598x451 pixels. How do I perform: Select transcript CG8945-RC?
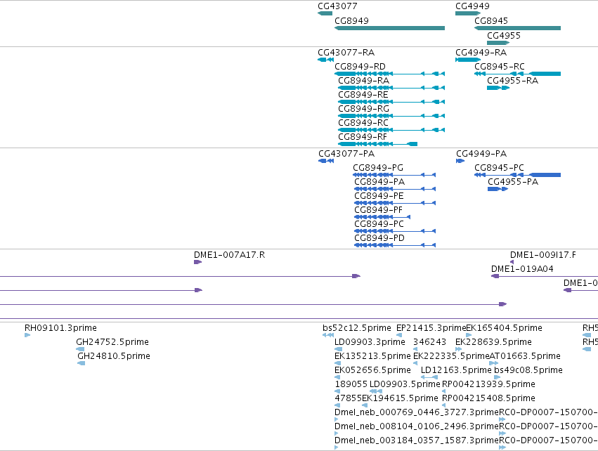click(517, 74)
